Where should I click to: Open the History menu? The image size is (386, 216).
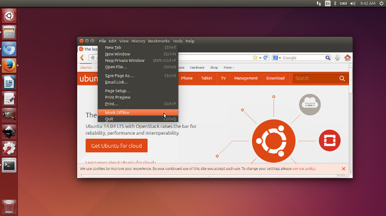point(138,41)
